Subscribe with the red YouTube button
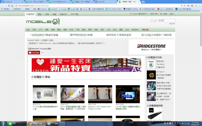The image size is (202, 126). (x=34, y=53)
